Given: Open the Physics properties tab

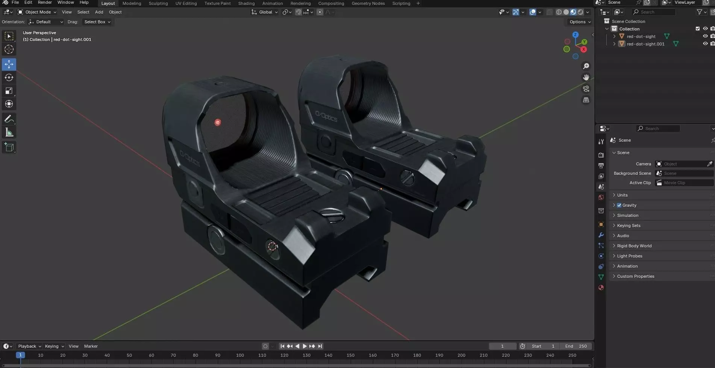Looking at the screenshot, I should click(601, 256).
